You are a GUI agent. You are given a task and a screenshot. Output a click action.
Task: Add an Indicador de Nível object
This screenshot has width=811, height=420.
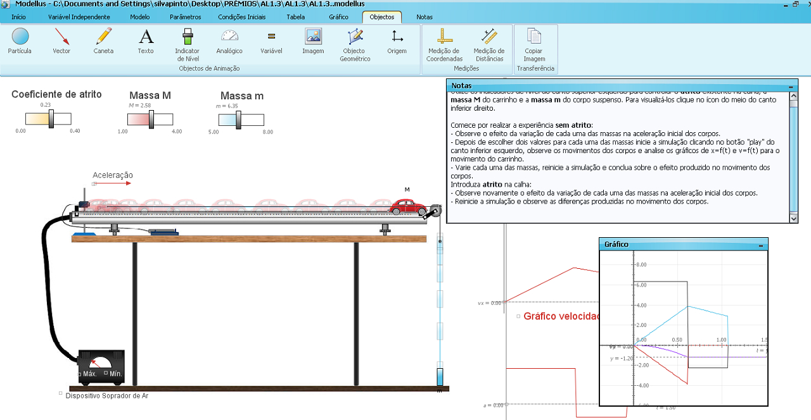(x=188, y=44)
